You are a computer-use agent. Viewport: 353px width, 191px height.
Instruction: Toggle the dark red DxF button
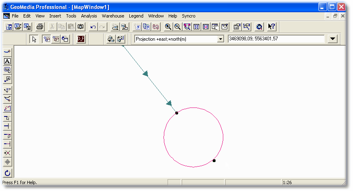(x=81, y=39)
